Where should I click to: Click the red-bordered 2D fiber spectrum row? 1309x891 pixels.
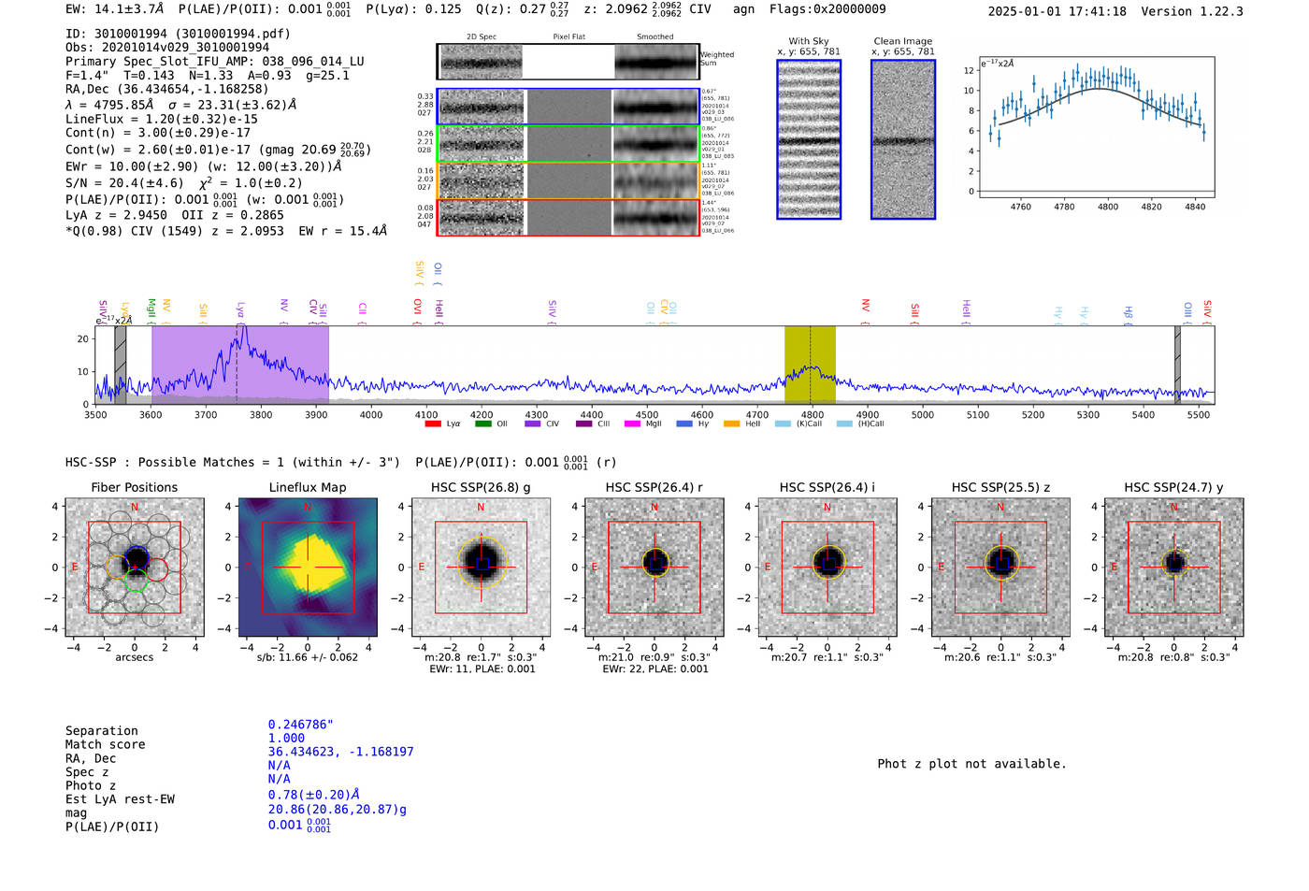(x=568, y=217)
